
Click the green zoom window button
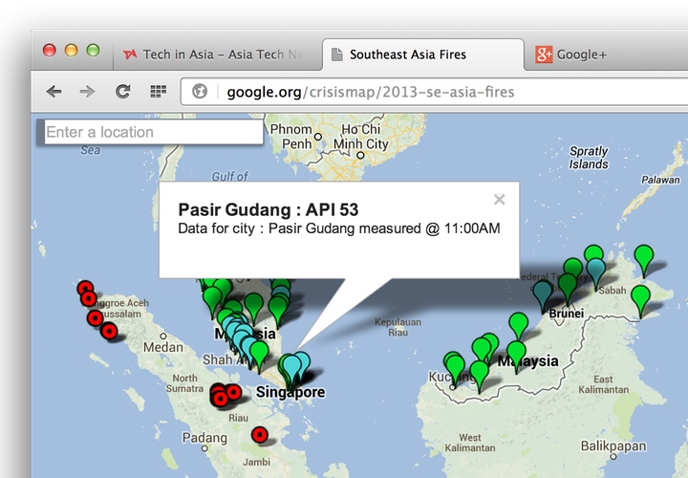(x=93, y=50)
